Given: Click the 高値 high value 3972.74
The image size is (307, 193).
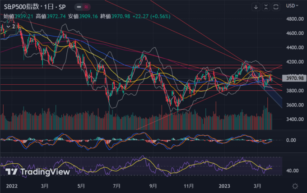Looking at the screenshot, I should click(x=56, y=16).
